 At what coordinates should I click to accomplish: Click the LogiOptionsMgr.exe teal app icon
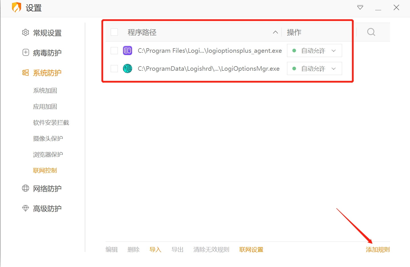pyautogui.click(x=128, y=68)
